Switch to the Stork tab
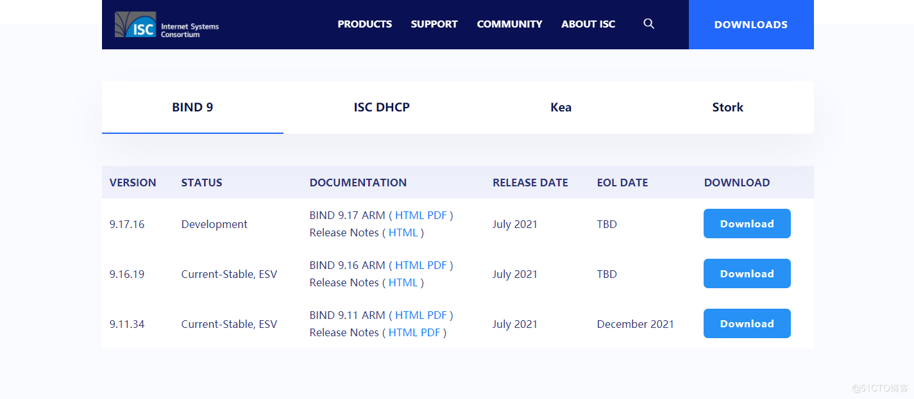Screen dimensions: 914x399 click(x=727, y=107)
